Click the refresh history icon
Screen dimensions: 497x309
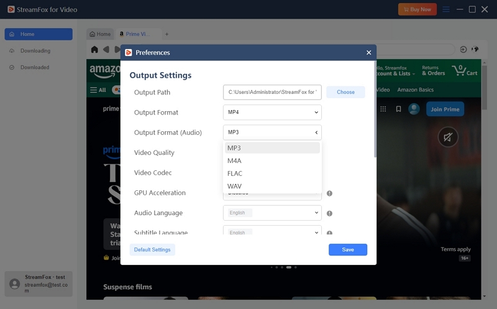click(463, 49)
